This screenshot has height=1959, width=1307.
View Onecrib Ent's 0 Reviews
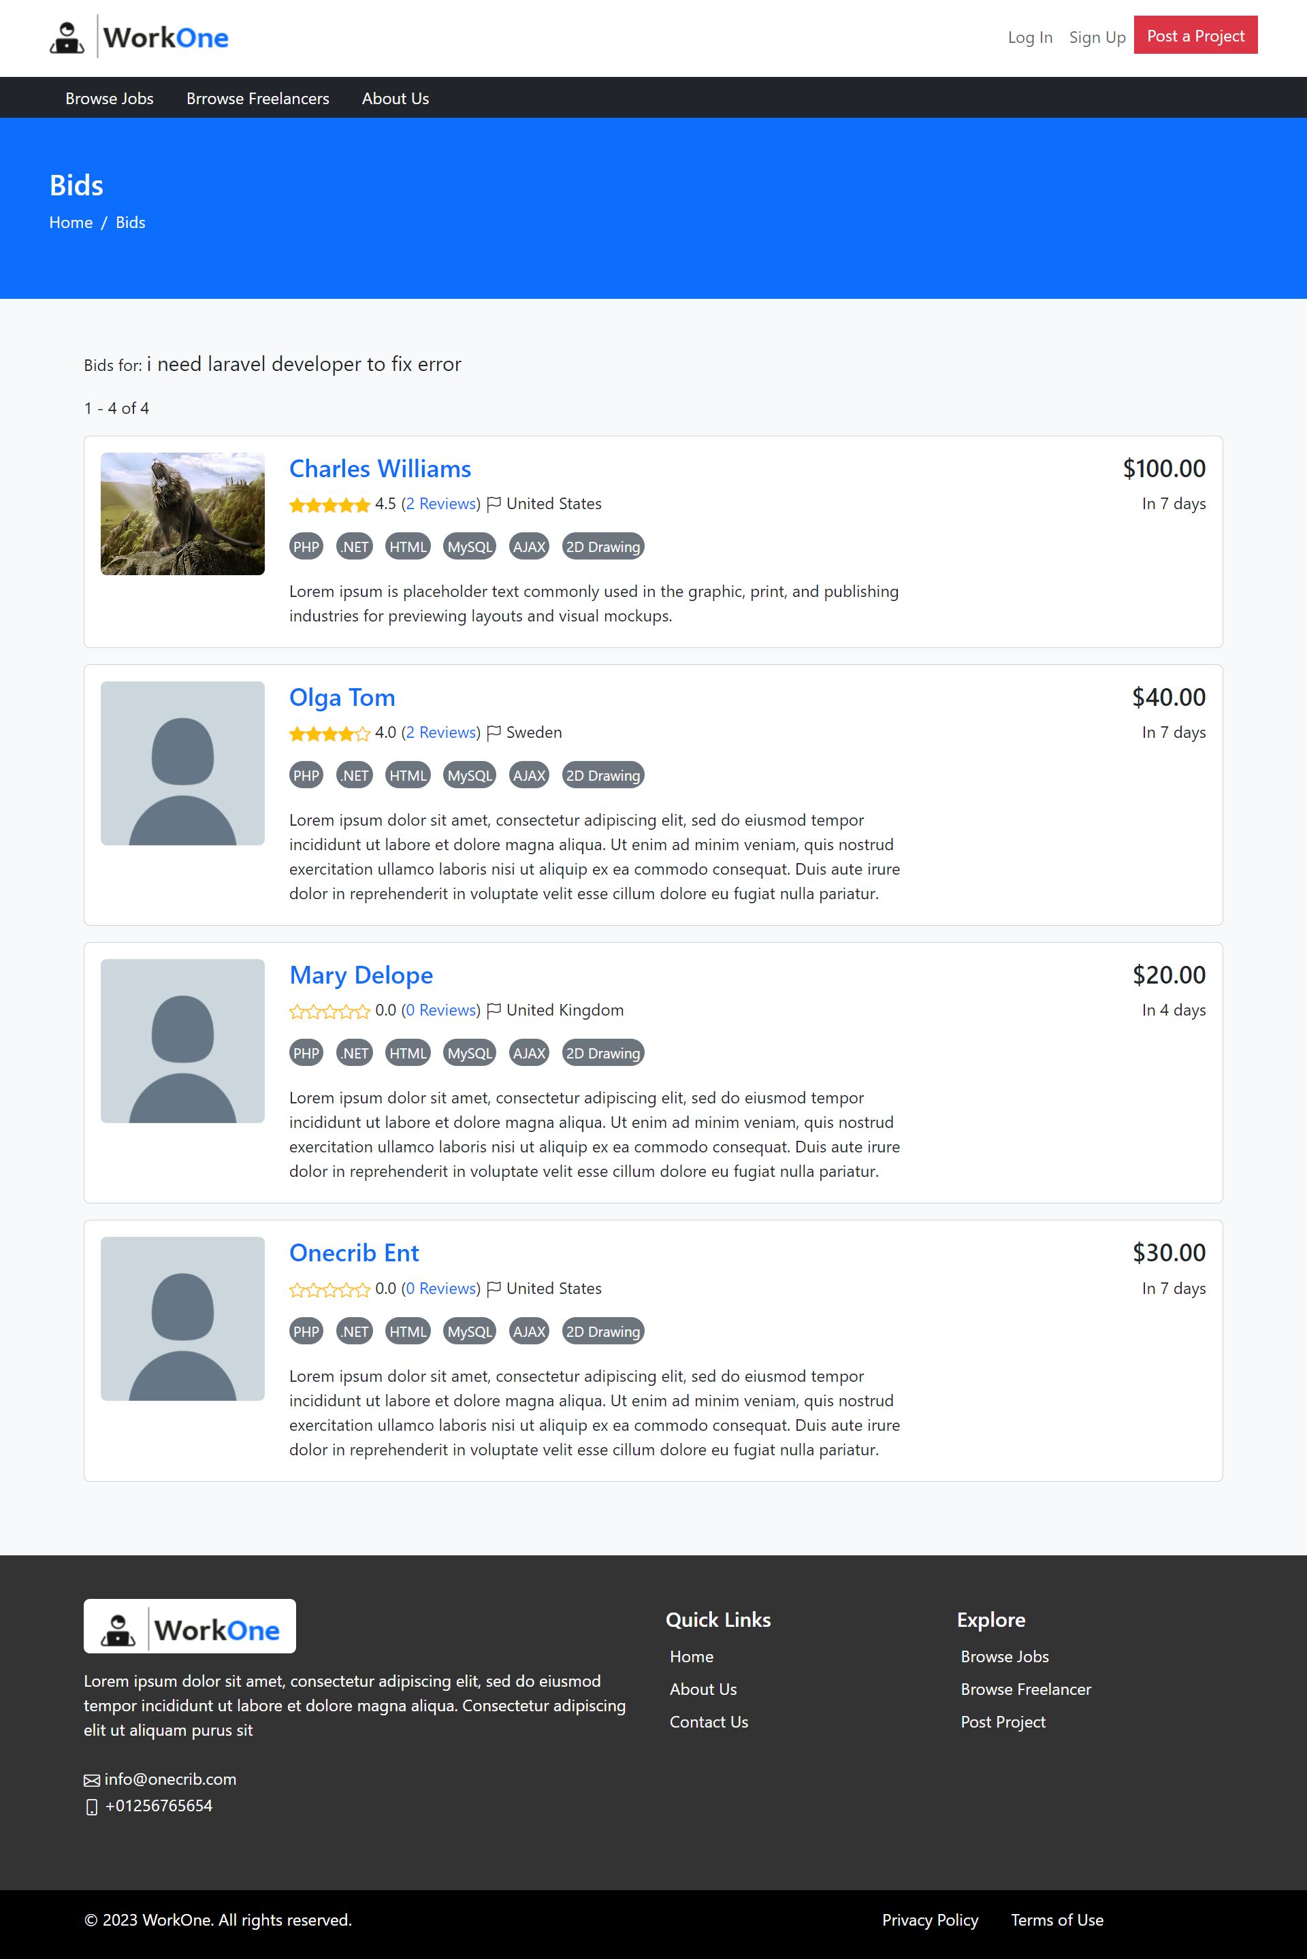441,1289
